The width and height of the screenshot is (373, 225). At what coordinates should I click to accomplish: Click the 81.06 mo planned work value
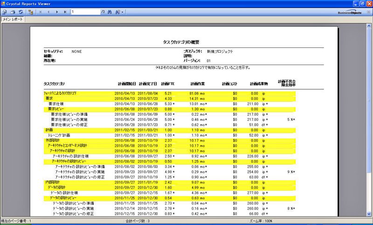[x=197, y=93]
